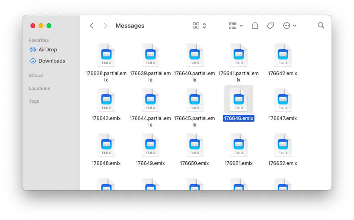Select the 176651.emlx file icon
This screenshot has width=354, height=220.
(239, 145)
